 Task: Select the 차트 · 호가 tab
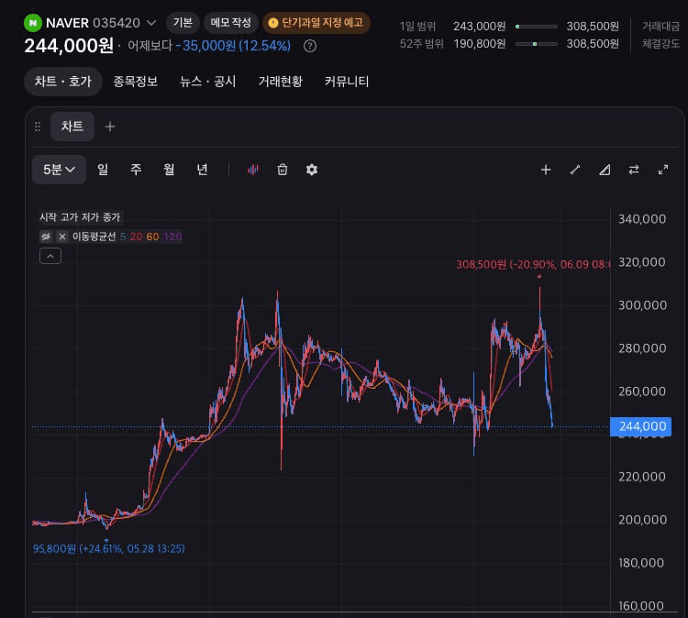[x=63, y=81]
